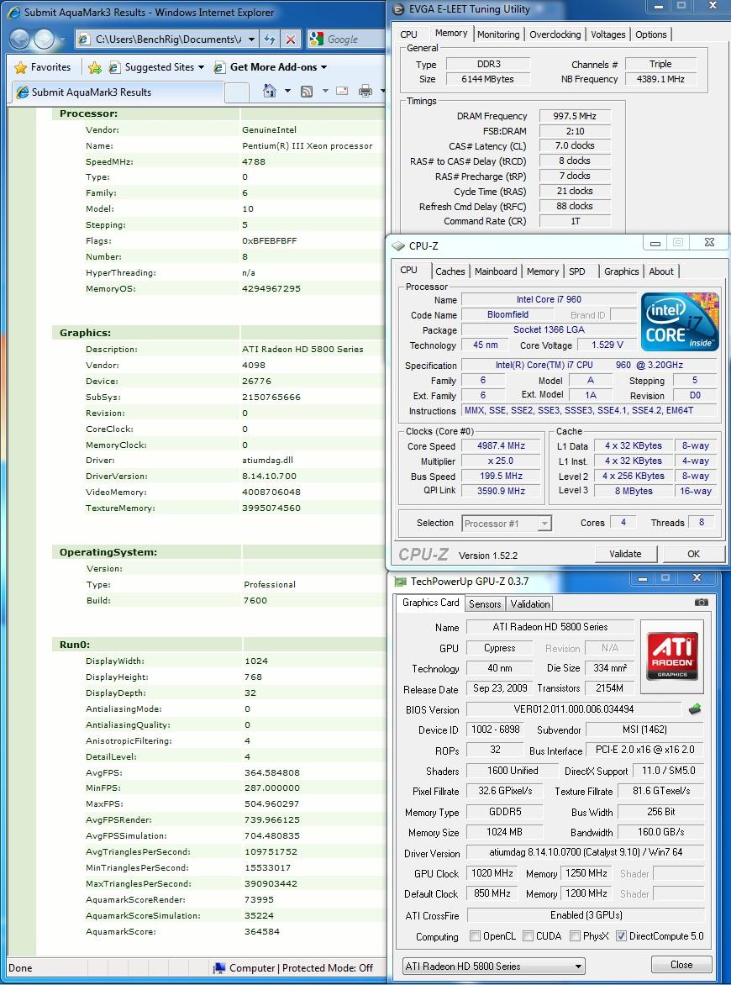Select the Submit AquaMark3 Results browser tab
This screenshot has width=731, height=985.
117,92
